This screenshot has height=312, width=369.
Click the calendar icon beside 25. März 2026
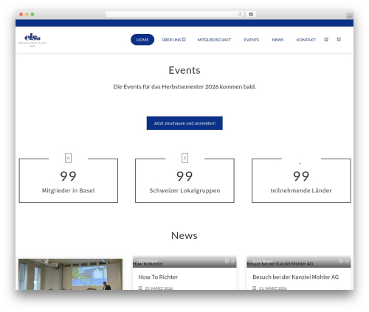[x=140, y=288]
